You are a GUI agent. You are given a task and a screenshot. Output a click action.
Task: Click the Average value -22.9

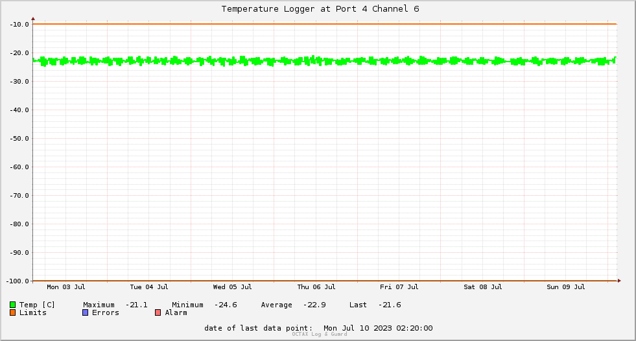tap(314, 305)
